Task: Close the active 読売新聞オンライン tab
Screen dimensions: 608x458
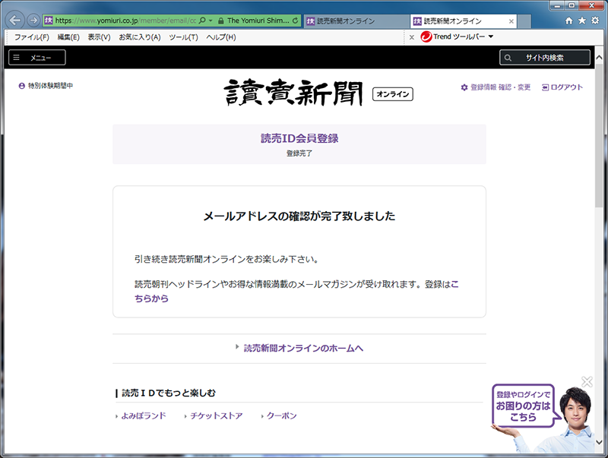Action: pyautogui.click(x=511, y=21)
